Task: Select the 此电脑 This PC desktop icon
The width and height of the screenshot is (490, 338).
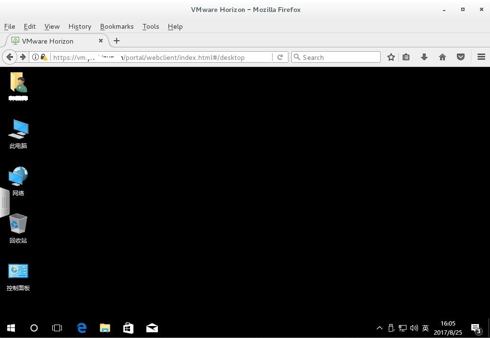Action: tap(18, 134)
